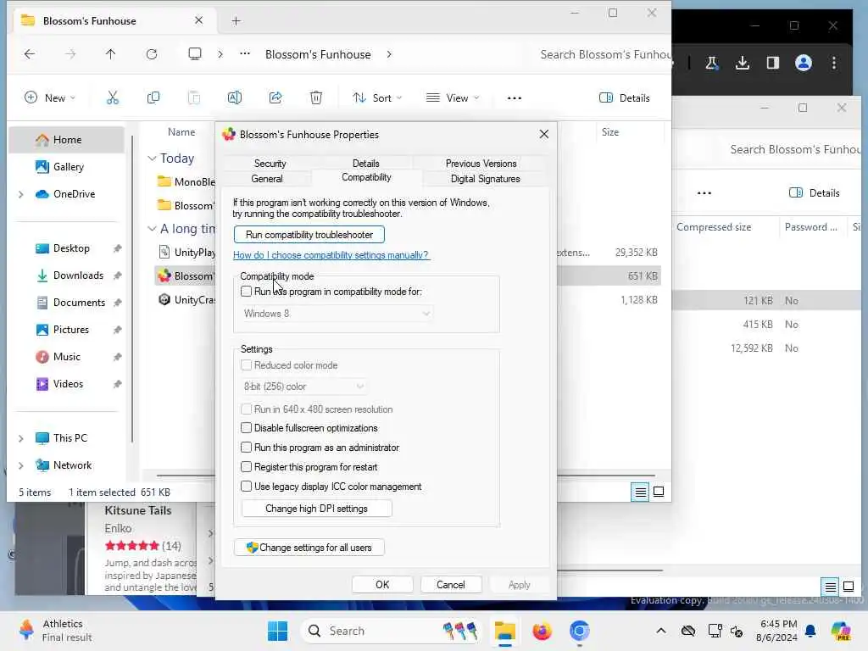Show hidden tray icons chevron
This screenshot has height=651, width=868.
[x=661, y=631]
